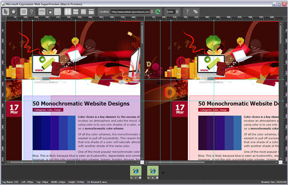Click the right pane vertical scrollbar
The width and height of the screenshot is (288, 185).
point(281,91)
